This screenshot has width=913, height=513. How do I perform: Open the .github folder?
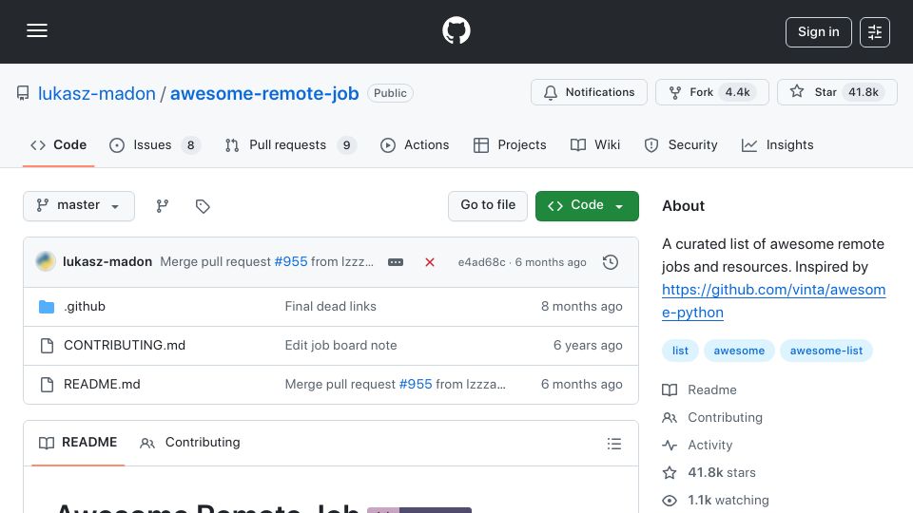tap(85, 307)
